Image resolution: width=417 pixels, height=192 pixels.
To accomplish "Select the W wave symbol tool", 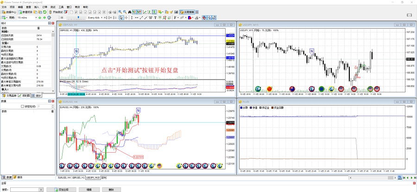I will 150,18.
